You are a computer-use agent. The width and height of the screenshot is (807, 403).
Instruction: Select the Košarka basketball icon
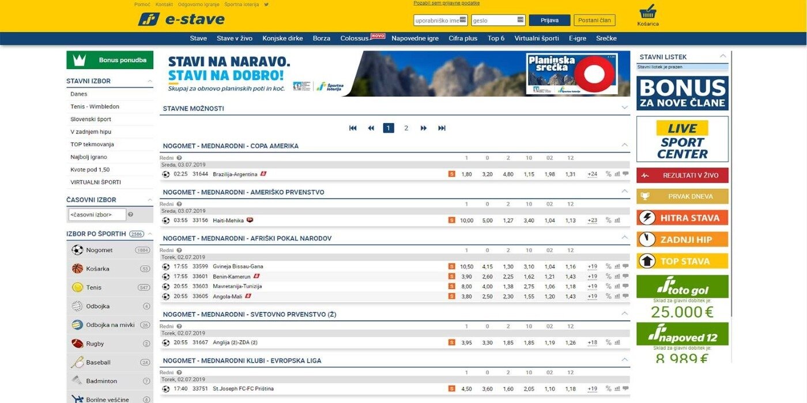(77, 269)
